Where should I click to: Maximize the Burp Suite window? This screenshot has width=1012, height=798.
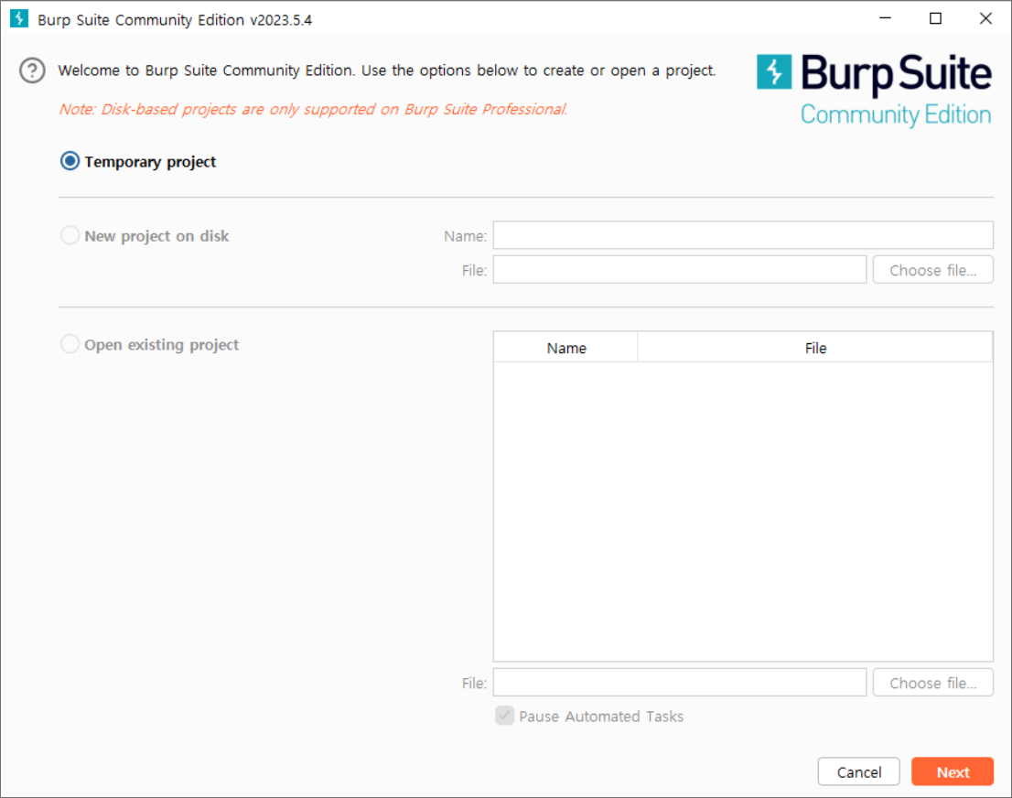935,18
